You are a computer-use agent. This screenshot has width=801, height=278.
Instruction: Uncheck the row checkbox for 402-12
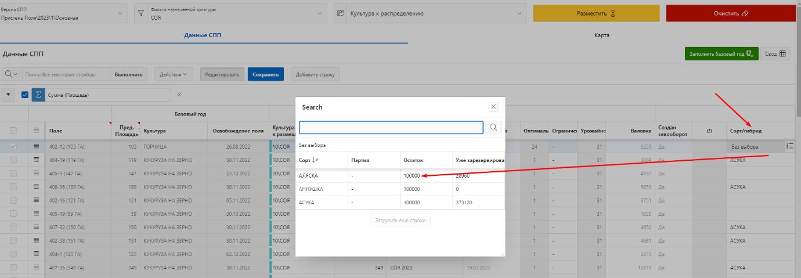coord(13,146)
